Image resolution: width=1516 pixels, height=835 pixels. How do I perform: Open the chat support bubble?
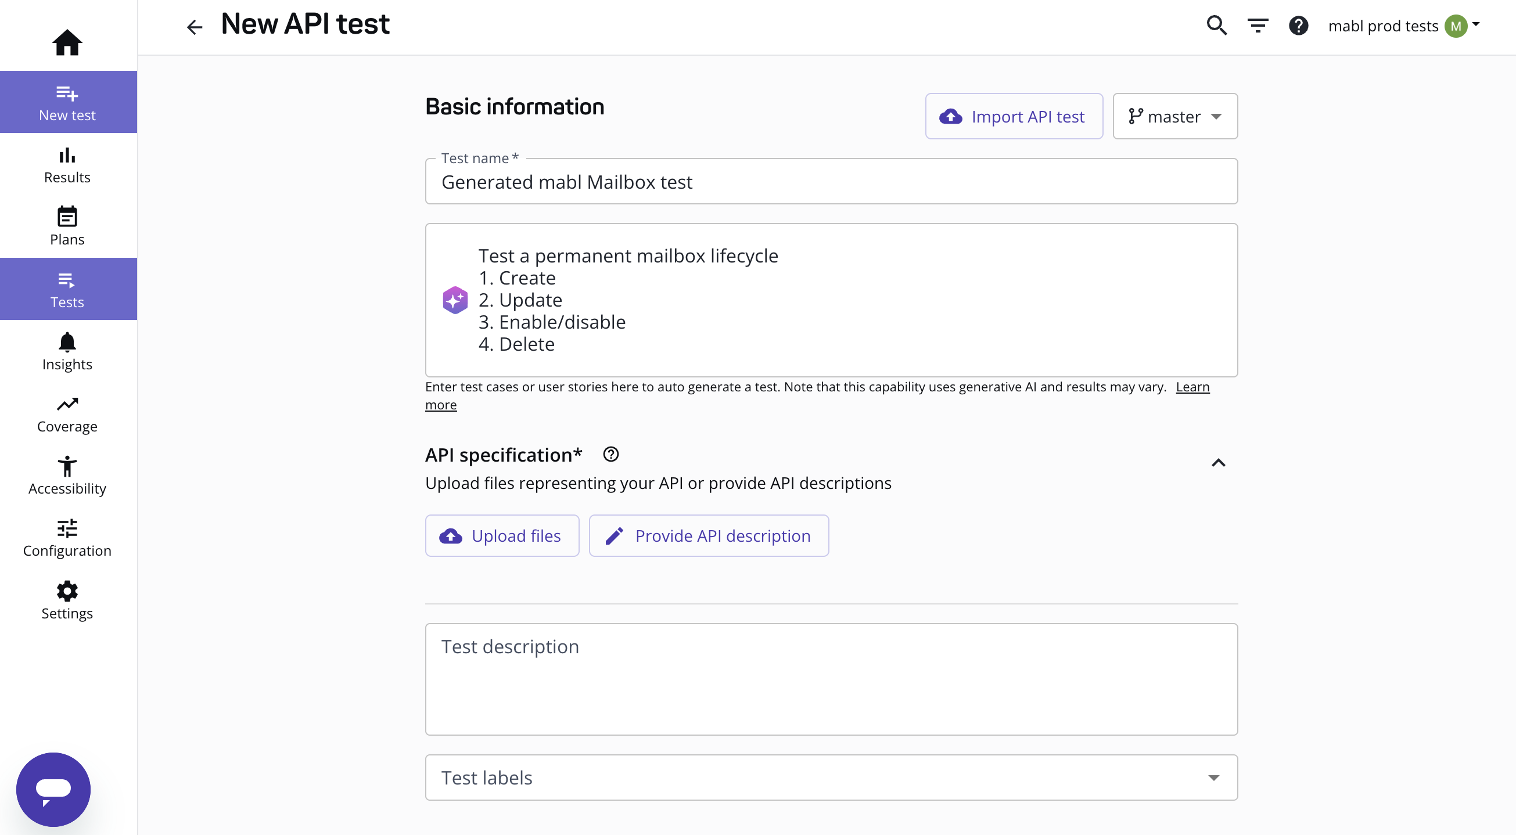point(53,789)
